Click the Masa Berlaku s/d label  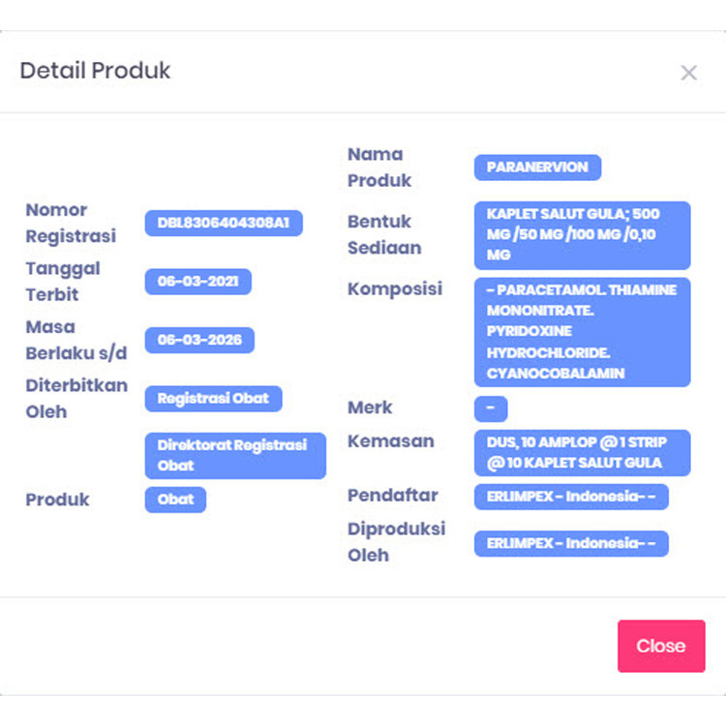(76, 340)
